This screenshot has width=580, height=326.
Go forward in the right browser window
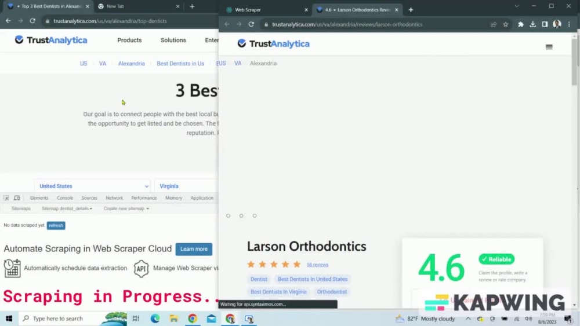pos(239,24)
